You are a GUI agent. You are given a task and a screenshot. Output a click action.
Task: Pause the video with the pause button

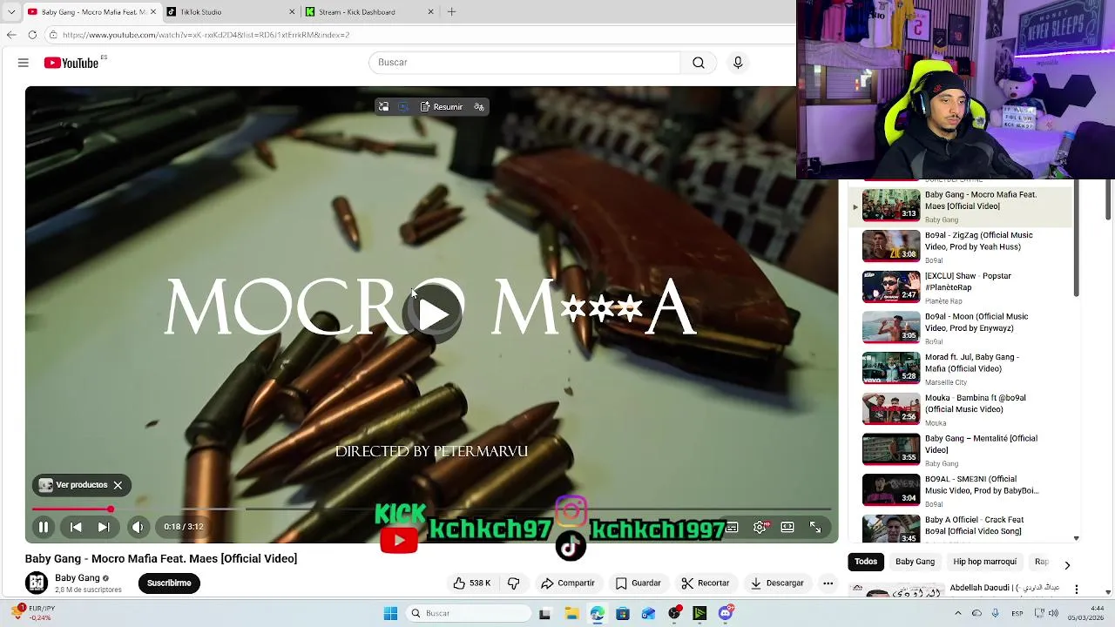pos(44,527)
